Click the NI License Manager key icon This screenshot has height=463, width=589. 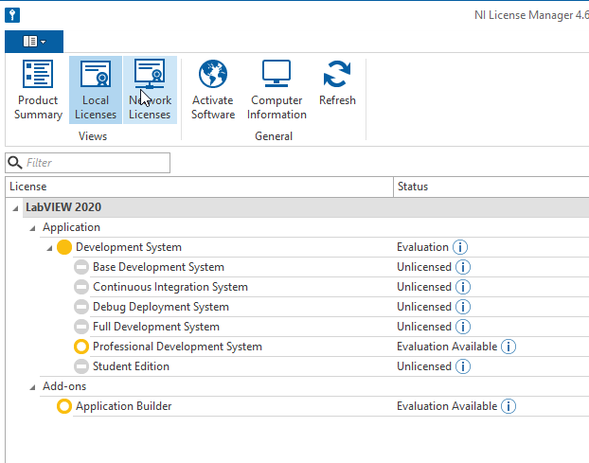click(x=12, y=15)
